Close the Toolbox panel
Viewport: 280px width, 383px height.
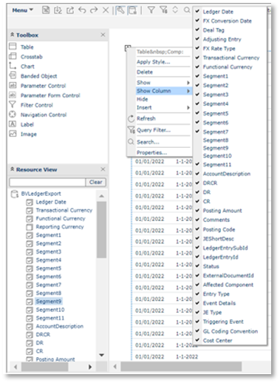tap(103, 35)
